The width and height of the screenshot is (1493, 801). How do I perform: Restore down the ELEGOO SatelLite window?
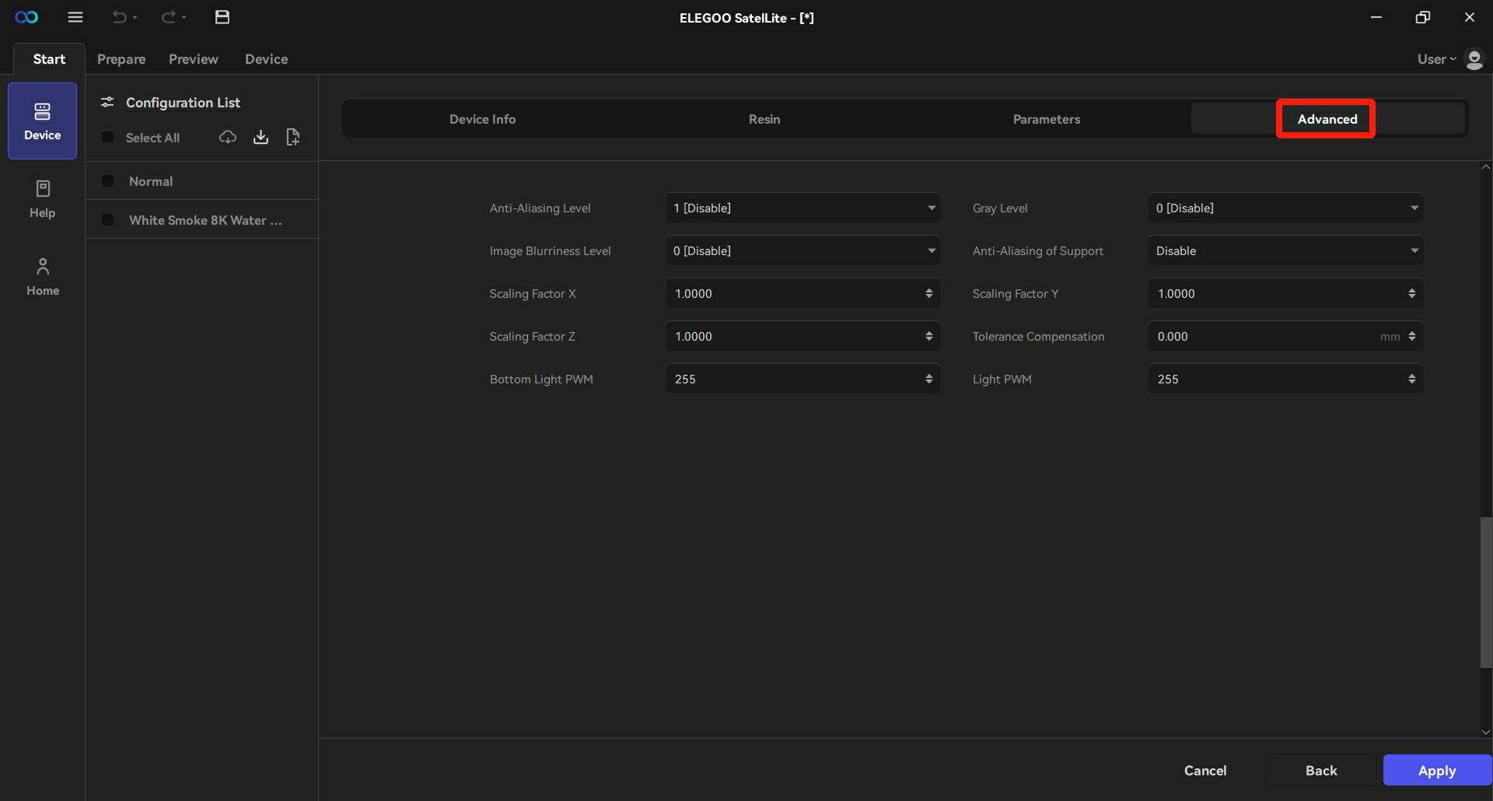pos(1423,17)
